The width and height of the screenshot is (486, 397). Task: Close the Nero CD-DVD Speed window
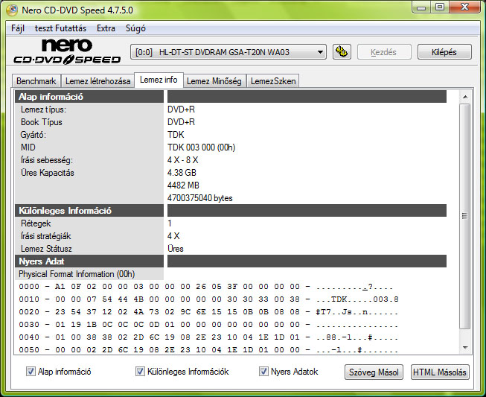[464, 7]
